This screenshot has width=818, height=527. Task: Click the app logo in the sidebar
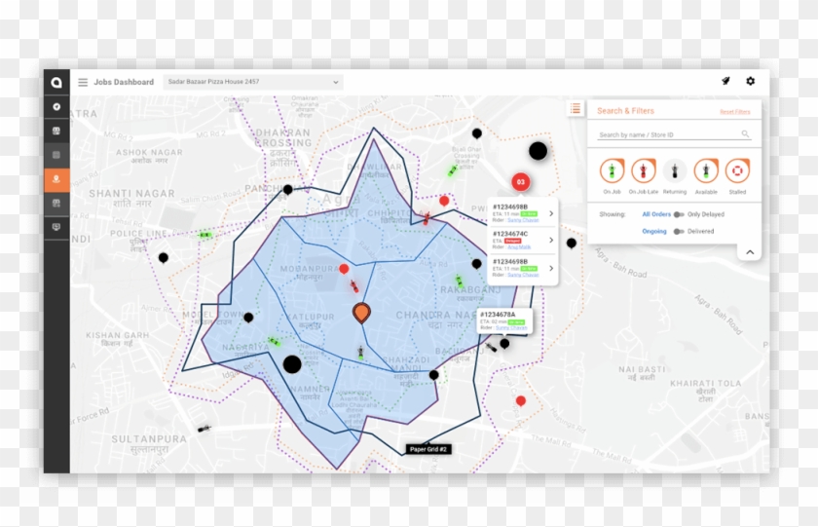(56, 82)
